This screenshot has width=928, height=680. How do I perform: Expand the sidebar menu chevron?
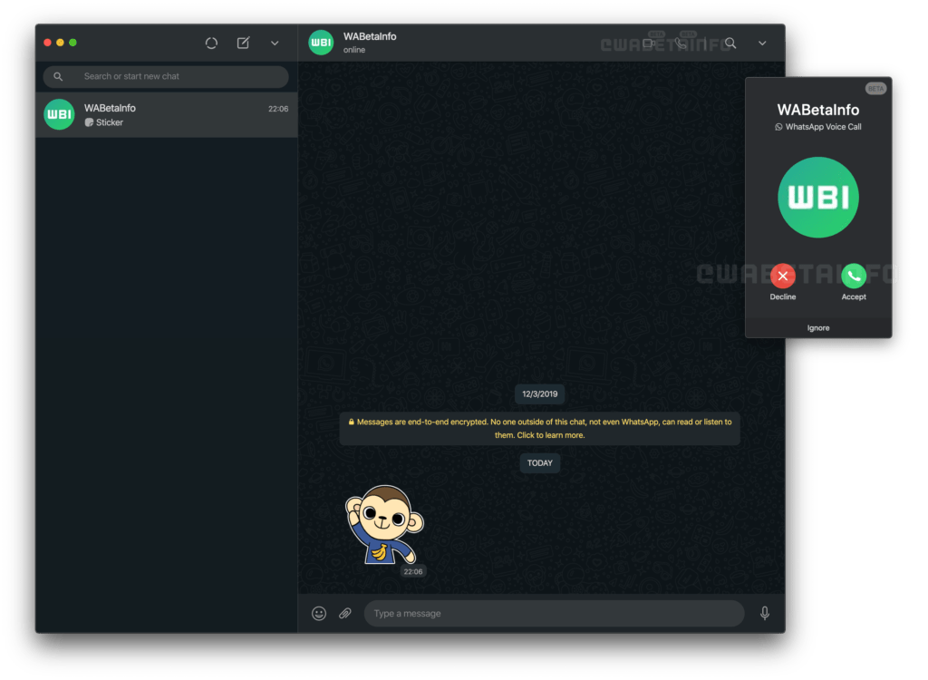click(x=275, y=43)
